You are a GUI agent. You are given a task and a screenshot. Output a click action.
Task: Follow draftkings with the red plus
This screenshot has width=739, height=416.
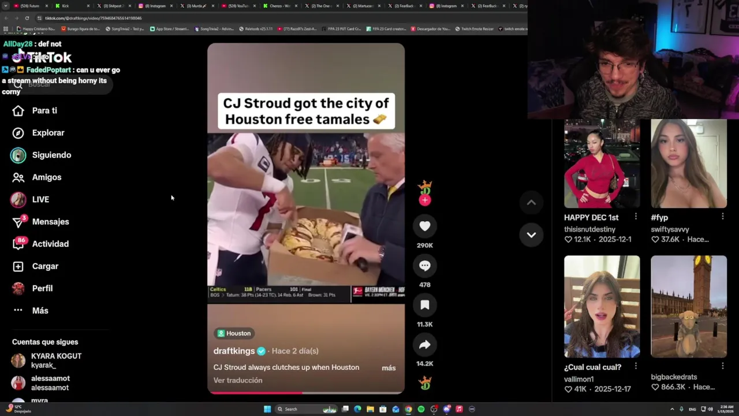point(425,200)
